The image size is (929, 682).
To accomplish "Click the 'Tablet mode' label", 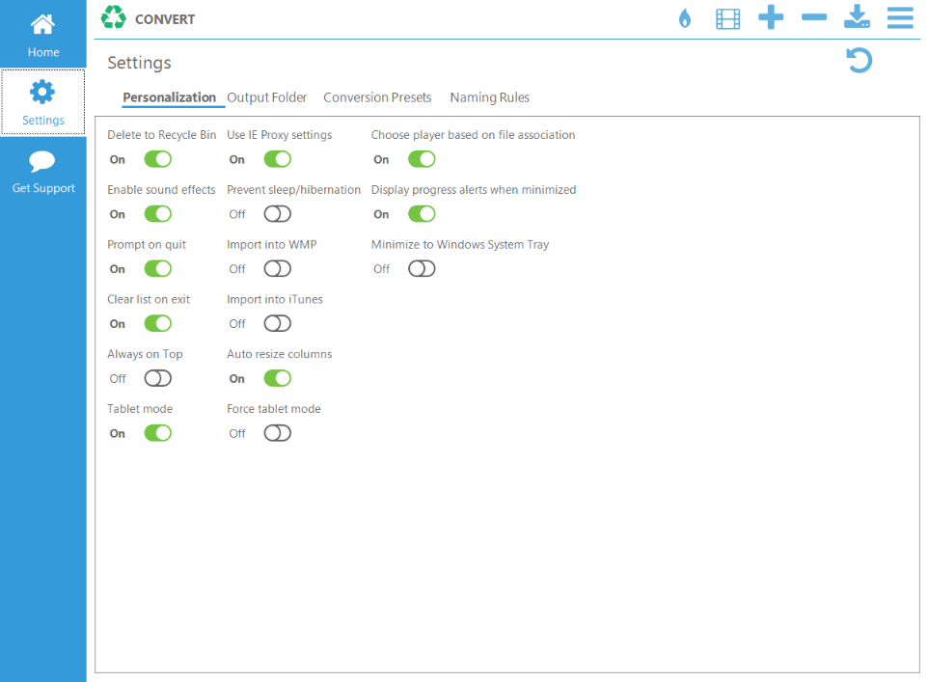I will (x=140, y=409).
